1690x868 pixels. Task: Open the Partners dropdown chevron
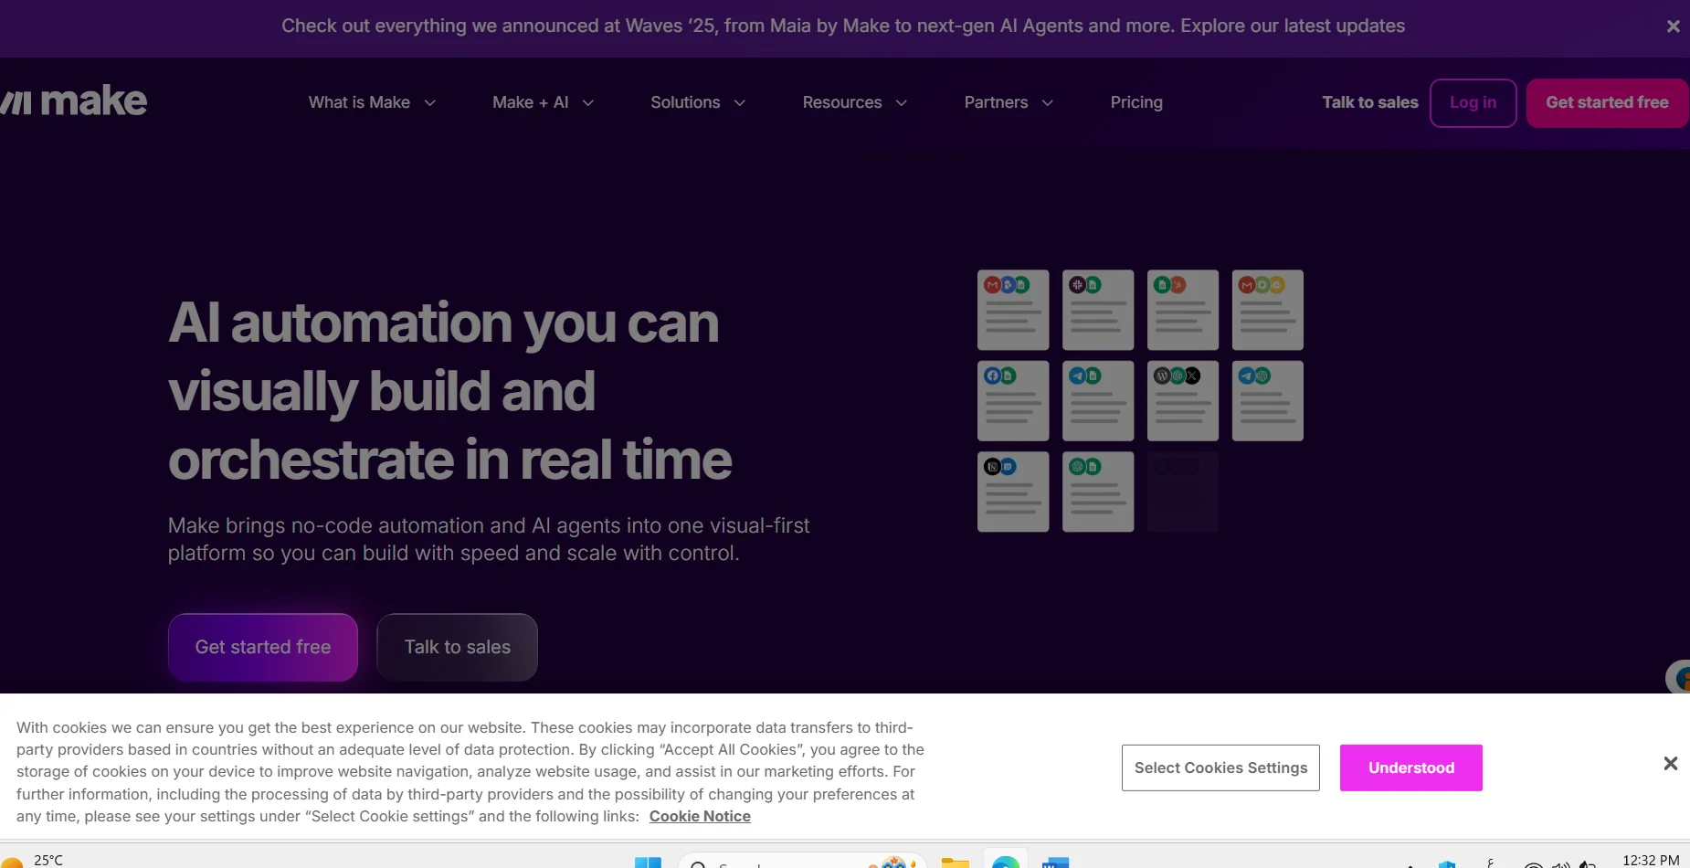point(1048,103)
